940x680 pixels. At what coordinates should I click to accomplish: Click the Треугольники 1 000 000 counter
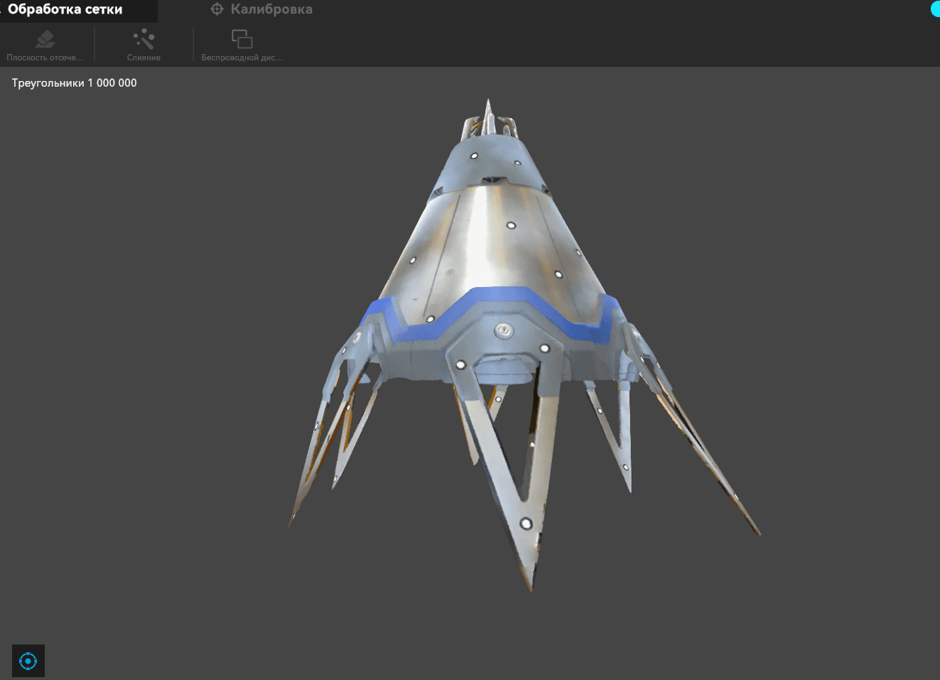click(75, 83)
